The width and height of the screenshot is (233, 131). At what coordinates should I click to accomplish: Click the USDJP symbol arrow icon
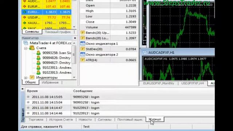click(24, 17)
